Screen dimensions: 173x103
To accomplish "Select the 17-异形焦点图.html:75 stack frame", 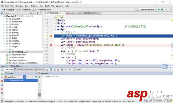I will (21, 80).
